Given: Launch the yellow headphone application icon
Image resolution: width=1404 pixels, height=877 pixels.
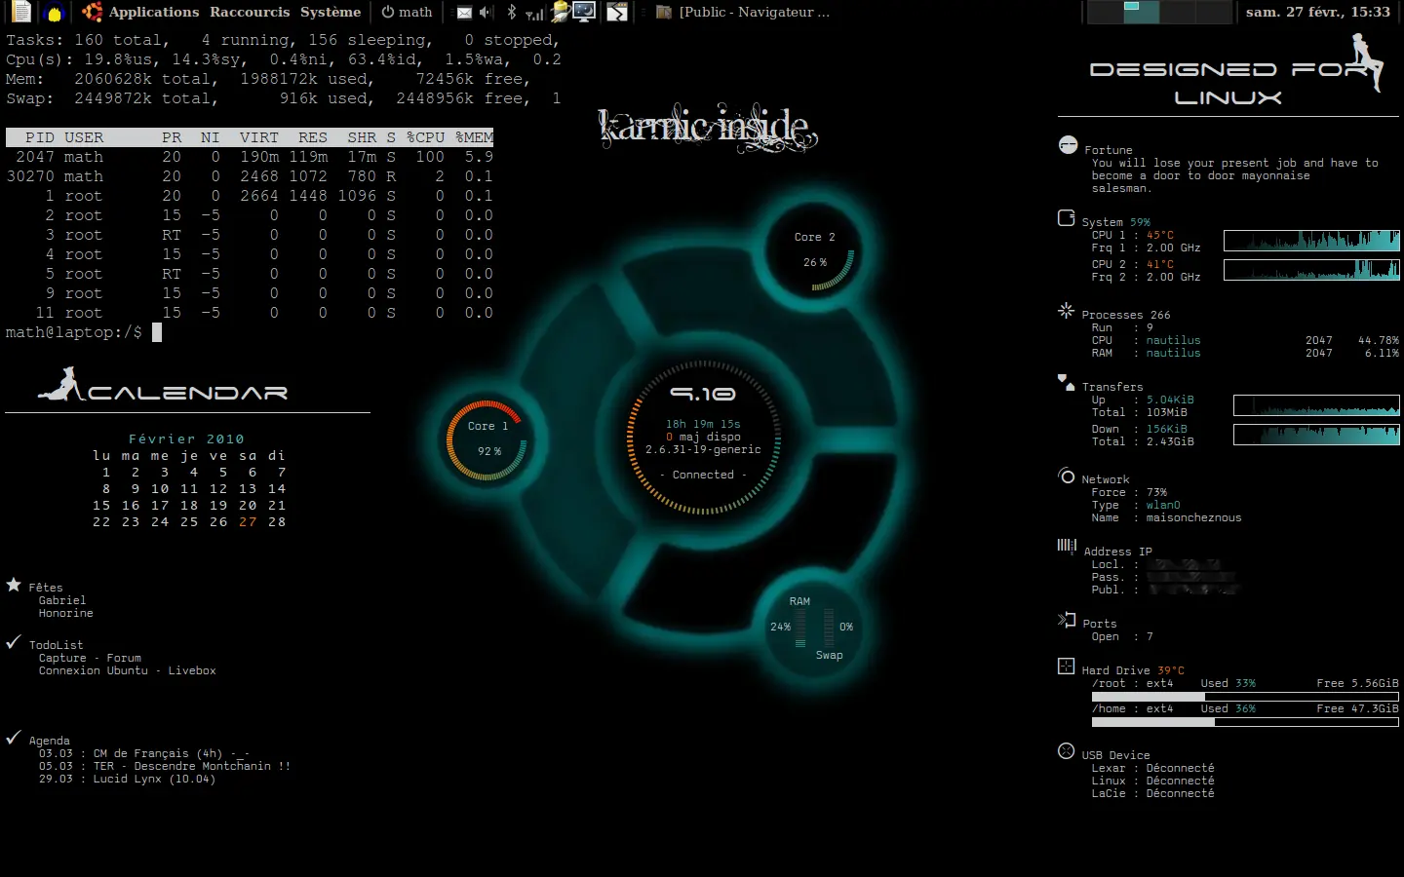Looking at the screenshot, I should (55, 13).
